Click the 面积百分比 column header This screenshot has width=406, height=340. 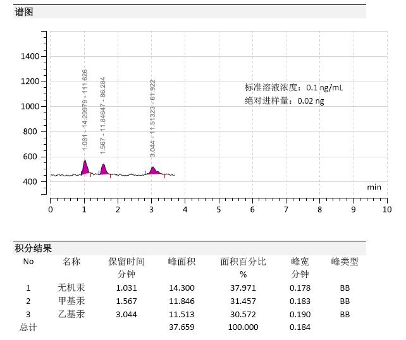click(x=243, y=262)
